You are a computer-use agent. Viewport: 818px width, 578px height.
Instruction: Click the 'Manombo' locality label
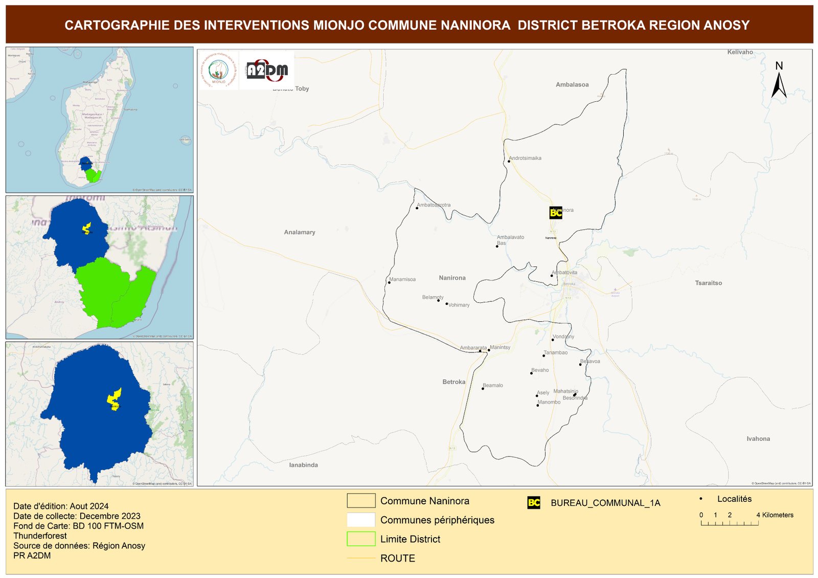[x=549, y=403]
